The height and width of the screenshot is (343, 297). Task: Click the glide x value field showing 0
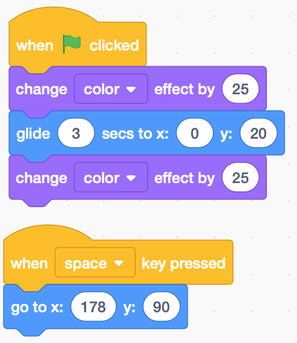[x=194, y=133]
